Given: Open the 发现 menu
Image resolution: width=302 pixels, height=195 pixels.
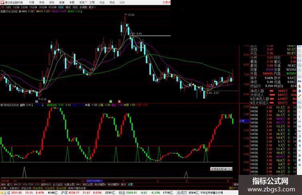Looking at the screenshot, I should pyautogui.click(x=82, y=3).
